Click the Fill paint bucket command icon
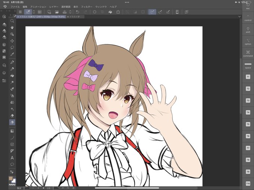254x190 pixels. pyautogui.click(x=110, y=12)
